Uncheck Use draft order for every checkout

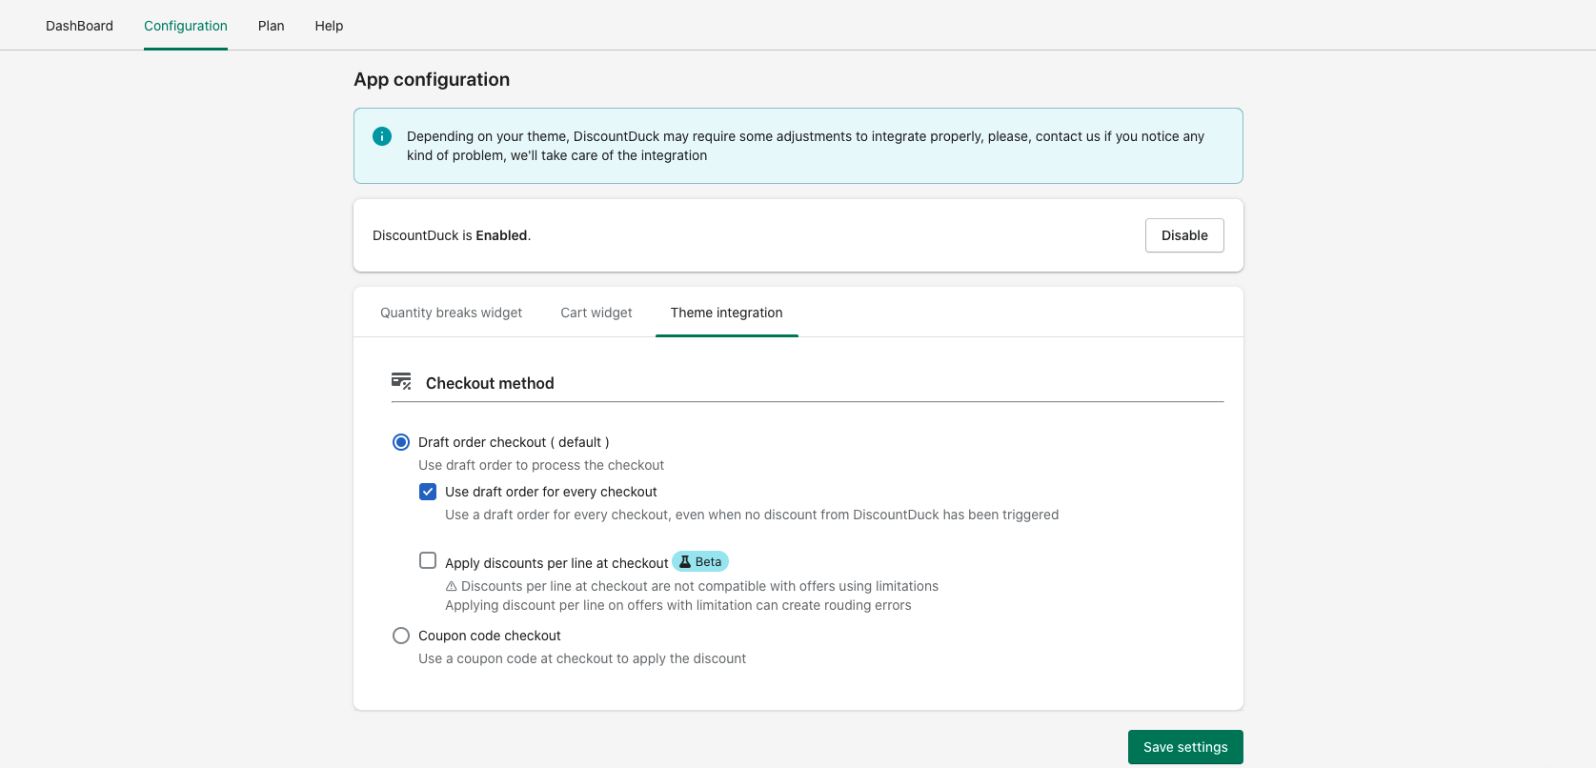click(x=428, y=492)
